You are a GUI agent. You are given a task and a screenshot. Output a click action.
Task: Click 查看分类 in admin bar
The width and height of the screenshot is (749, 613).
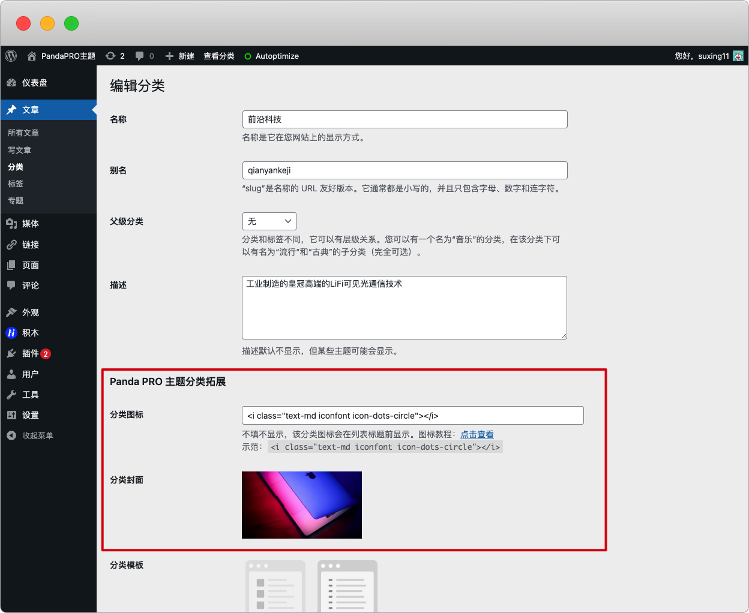pyautogui.click(x=219, y=56)
